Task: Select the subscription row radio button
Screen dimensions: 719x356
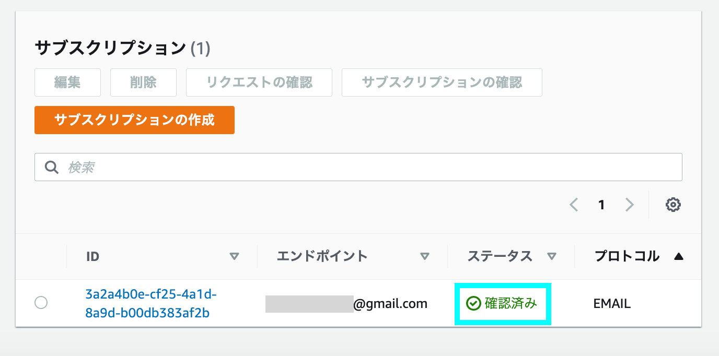Action: 41,302
